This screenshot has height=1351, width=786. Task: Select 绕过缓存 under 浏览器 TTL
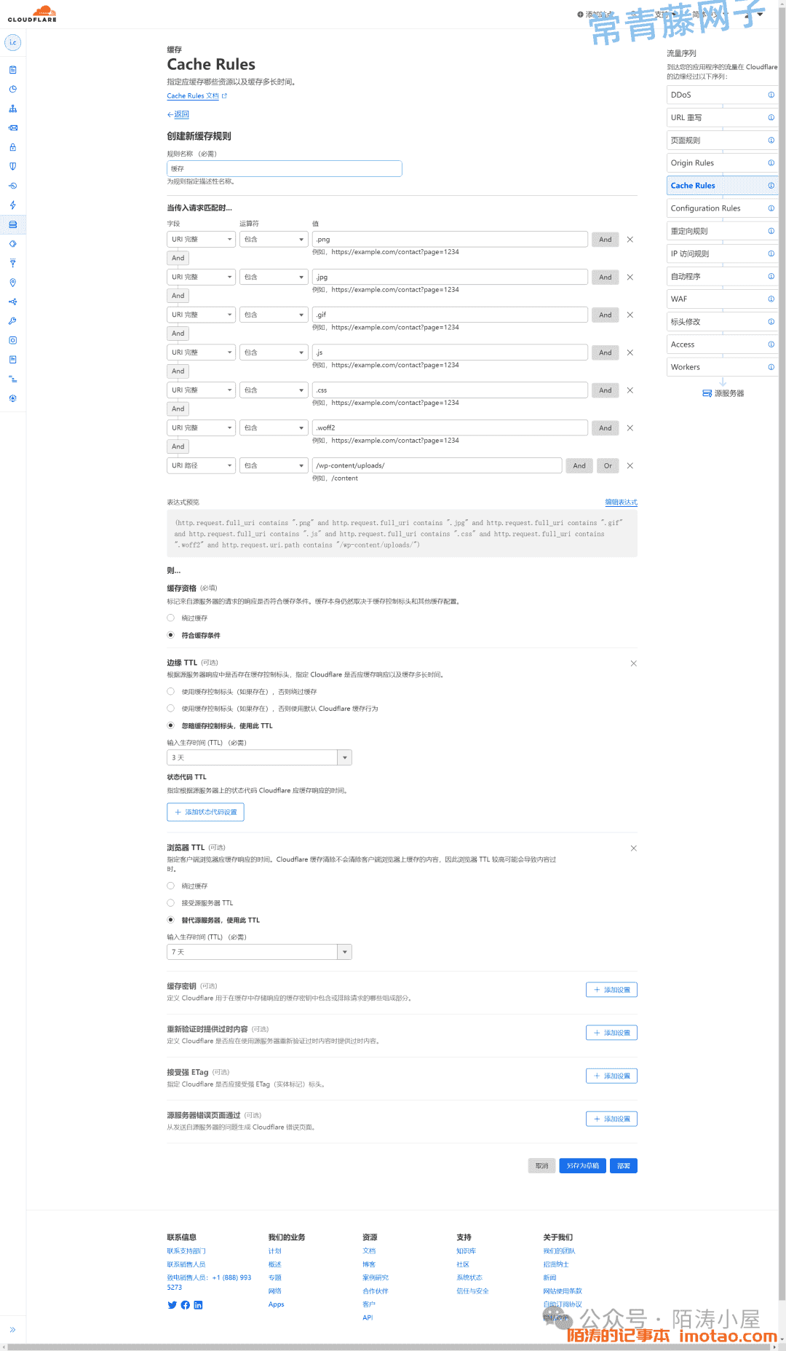pyautogui.click(x=171, y=886)
